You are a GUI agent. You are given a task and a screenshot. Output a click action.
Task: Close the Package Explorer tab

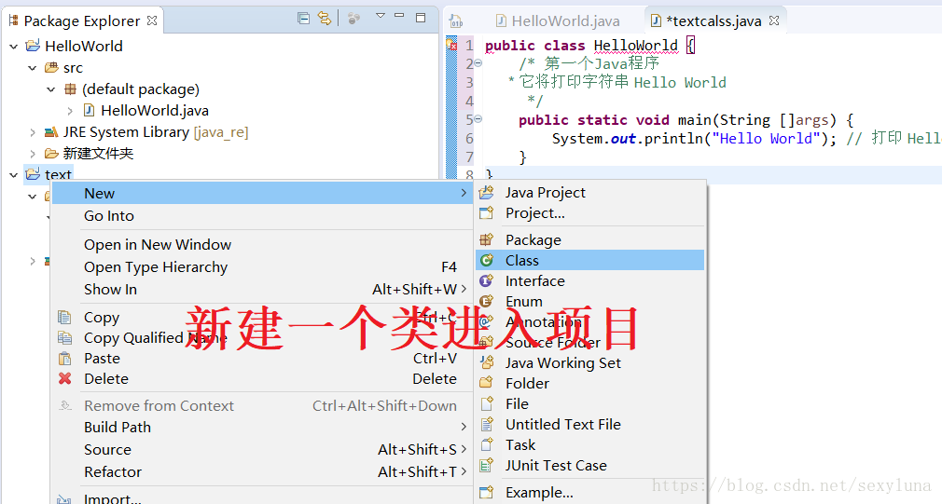click(153, 20)
